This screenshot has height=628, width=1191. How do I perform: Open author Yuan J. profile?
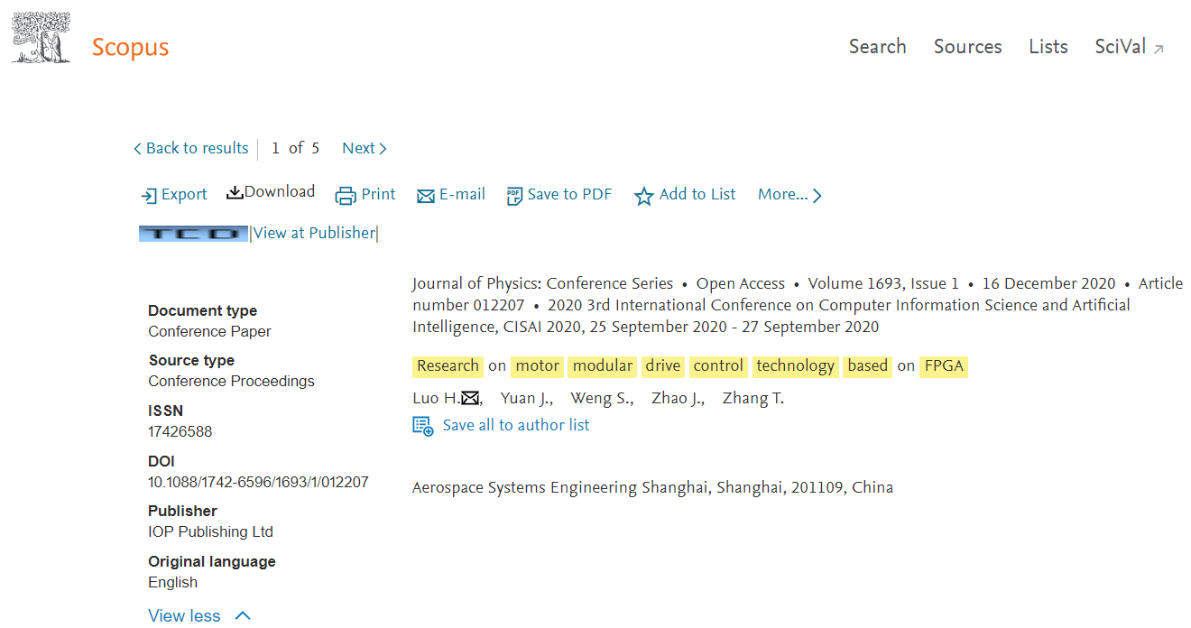point(526,398)
